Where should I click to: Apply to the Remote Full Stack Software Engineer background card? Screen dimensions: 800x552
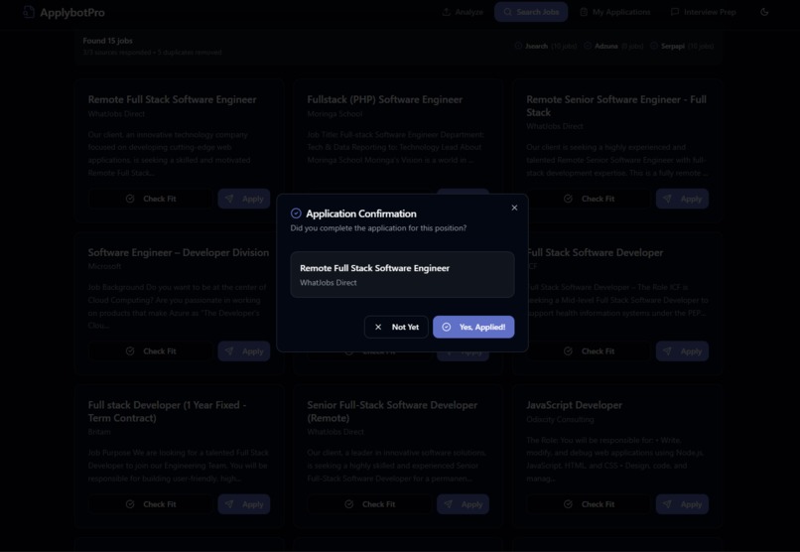click(x=244, y=199)
